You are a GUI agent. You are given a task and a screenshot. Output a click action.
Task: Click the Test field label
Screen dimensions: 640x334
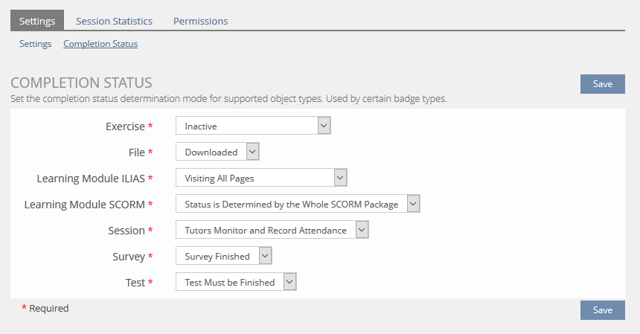coord(135,283)
